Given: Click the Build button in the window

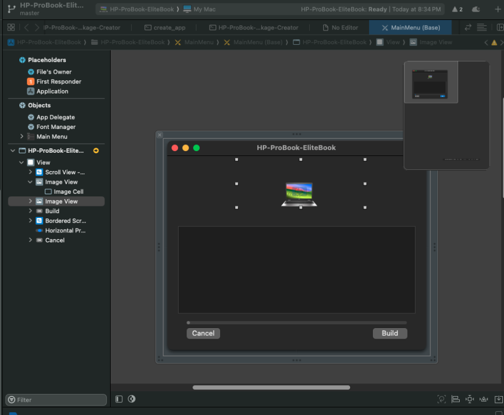Looking at the screenshot, I should (x=390, y=333).
